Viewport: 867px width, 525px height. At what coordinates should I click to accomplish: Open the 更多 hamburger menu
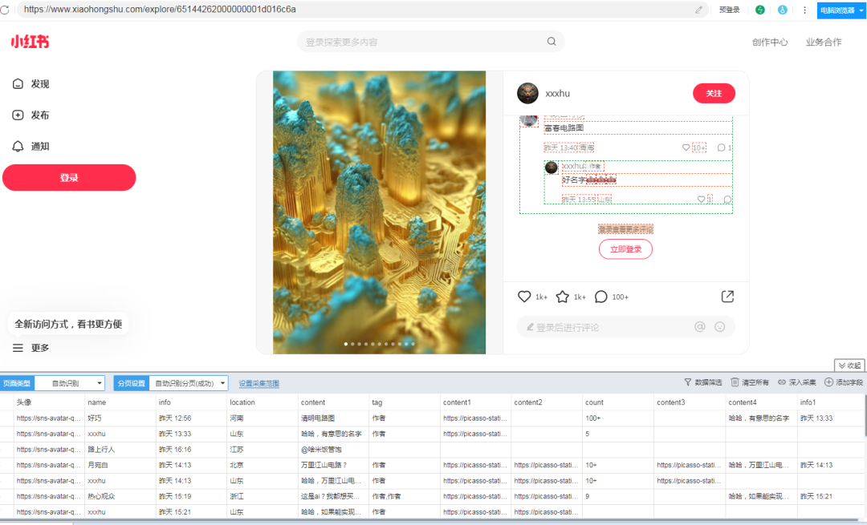pyautogui.click(x=31, y=348)
